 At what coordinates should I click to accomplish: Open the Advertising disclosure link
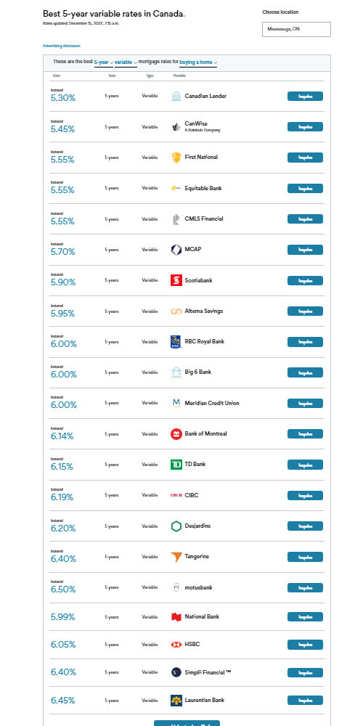click(x=62, y=46)
